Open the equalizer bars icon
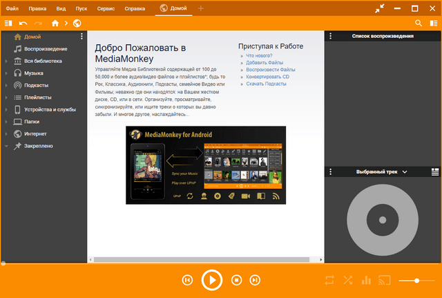The image size is (442, 298). (366, 280)
